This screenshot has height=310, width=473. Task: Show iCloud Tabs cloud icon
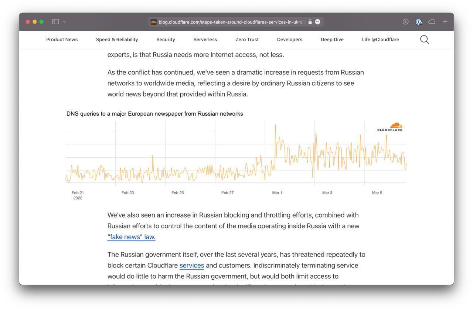click(432, 22)
